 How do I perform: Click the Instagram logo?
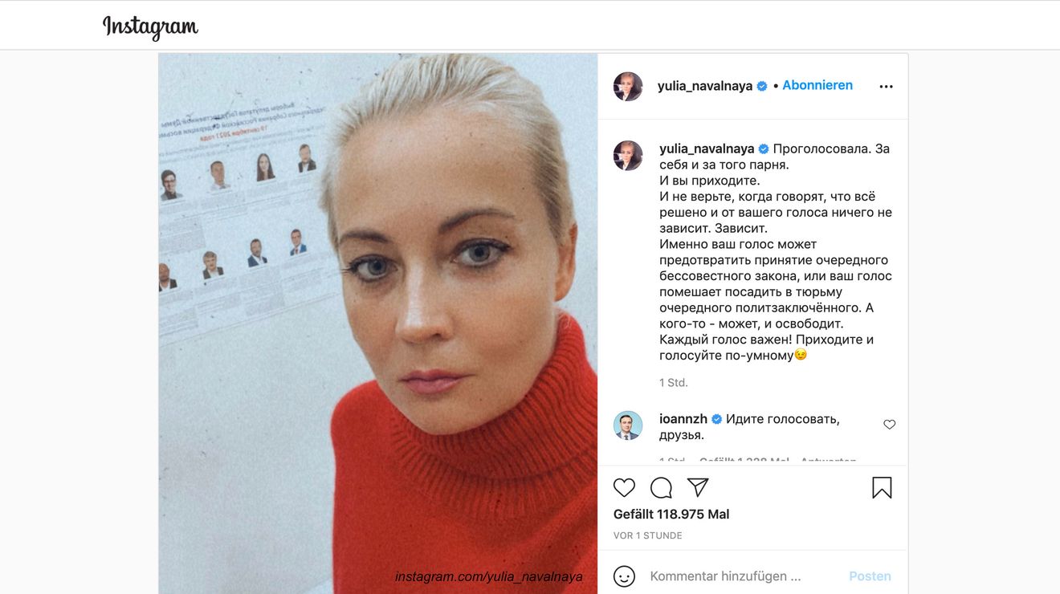[x=150, y=27]
